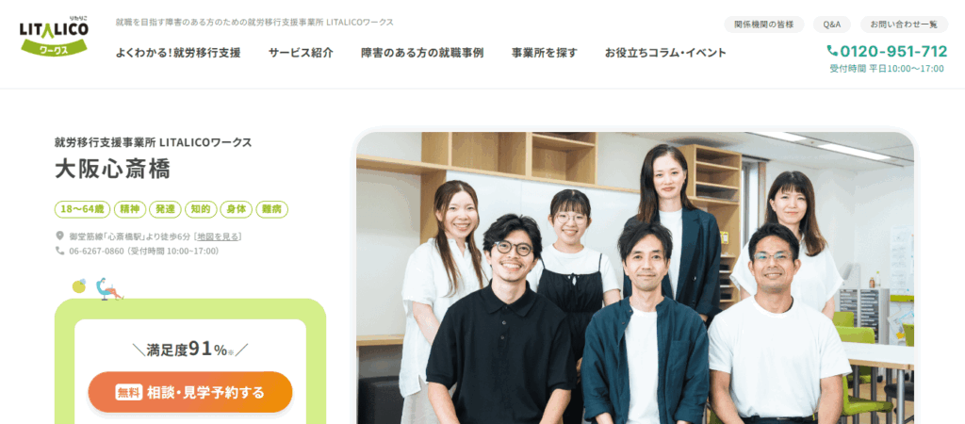
Task: Open お役立ちコラム・イベント menu
Action: point(666,53)
